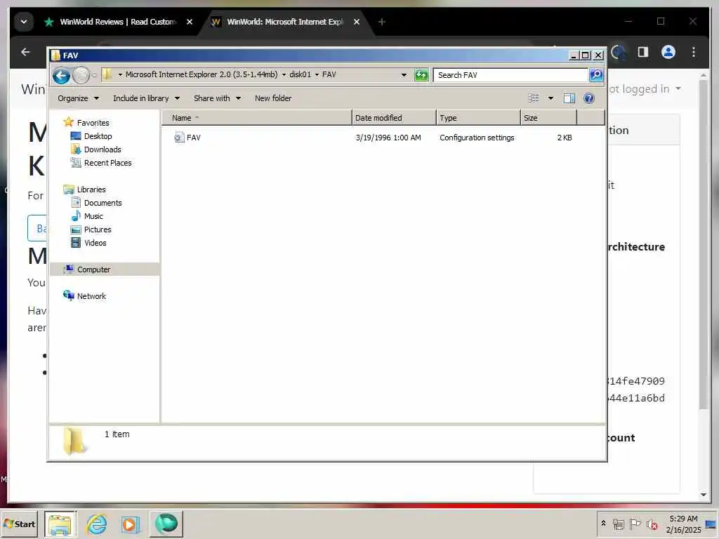Image resolution: width=719 pixels, height=539 pixels.
Task: Open Include in library menu
Action: point(146,98)
